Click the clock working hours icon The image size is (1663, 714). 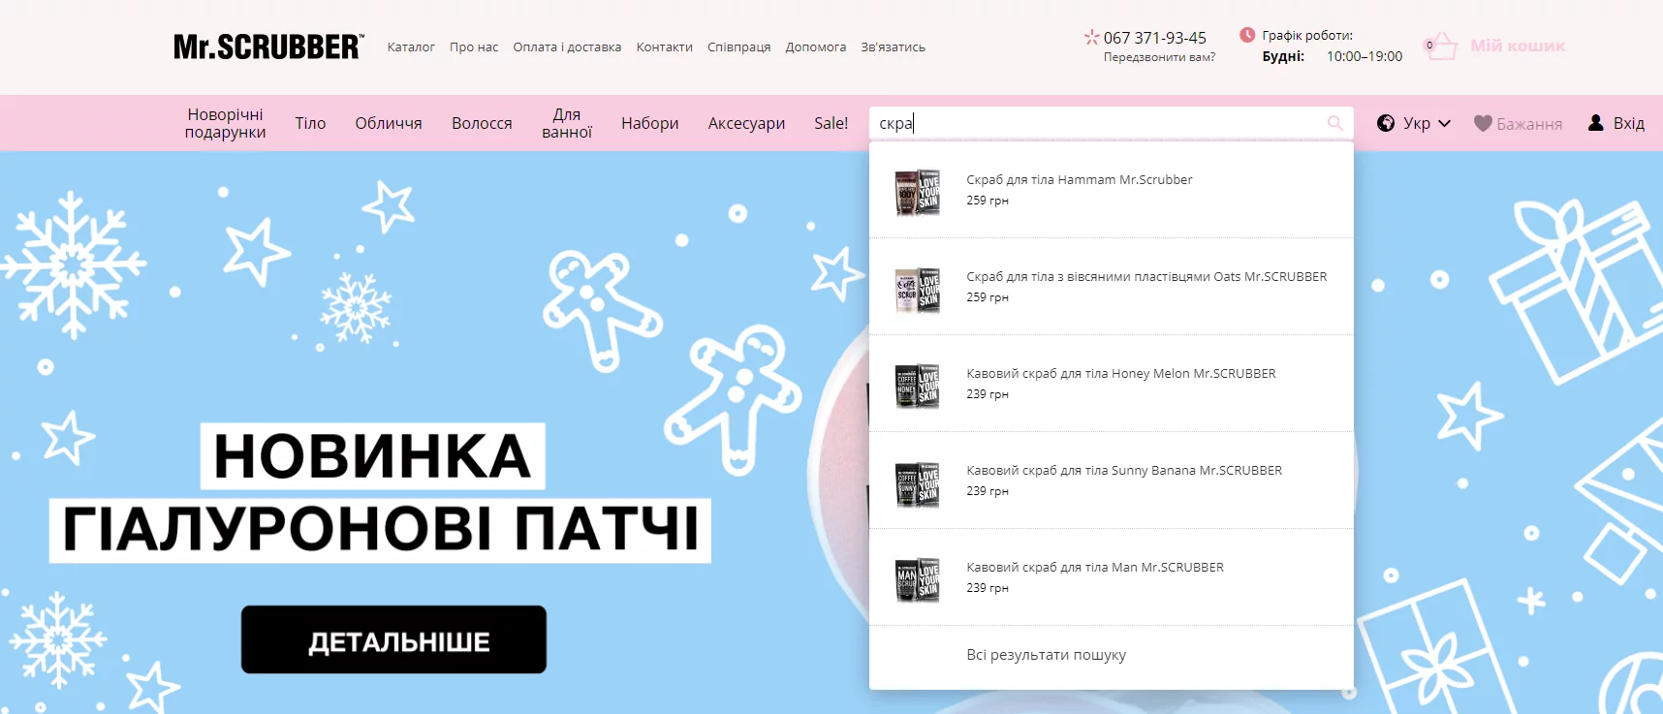(1247, 35)
